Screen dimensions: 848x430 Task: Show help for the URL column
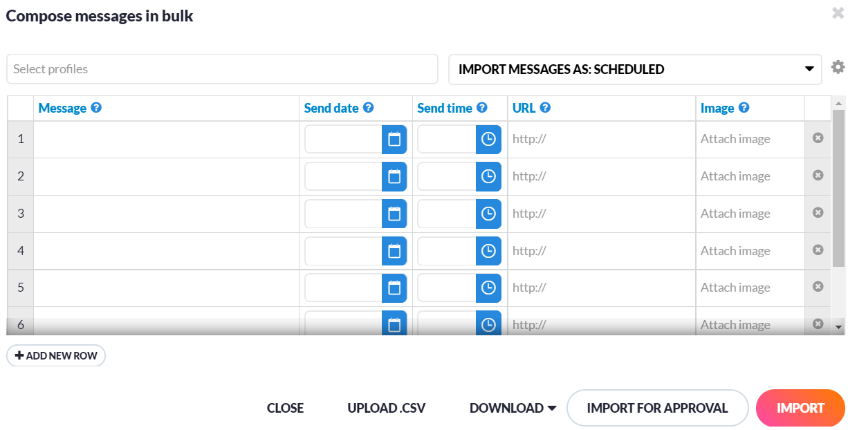click(545, 108)
